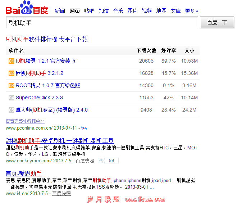251x203 pixels.
Task: Click the www.i4.cn/ URL text
Action: [x=17, y=194]
